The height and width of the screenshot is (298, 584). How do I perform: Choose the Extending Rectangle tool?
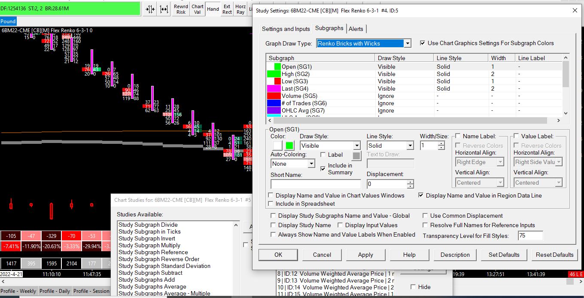227,9
